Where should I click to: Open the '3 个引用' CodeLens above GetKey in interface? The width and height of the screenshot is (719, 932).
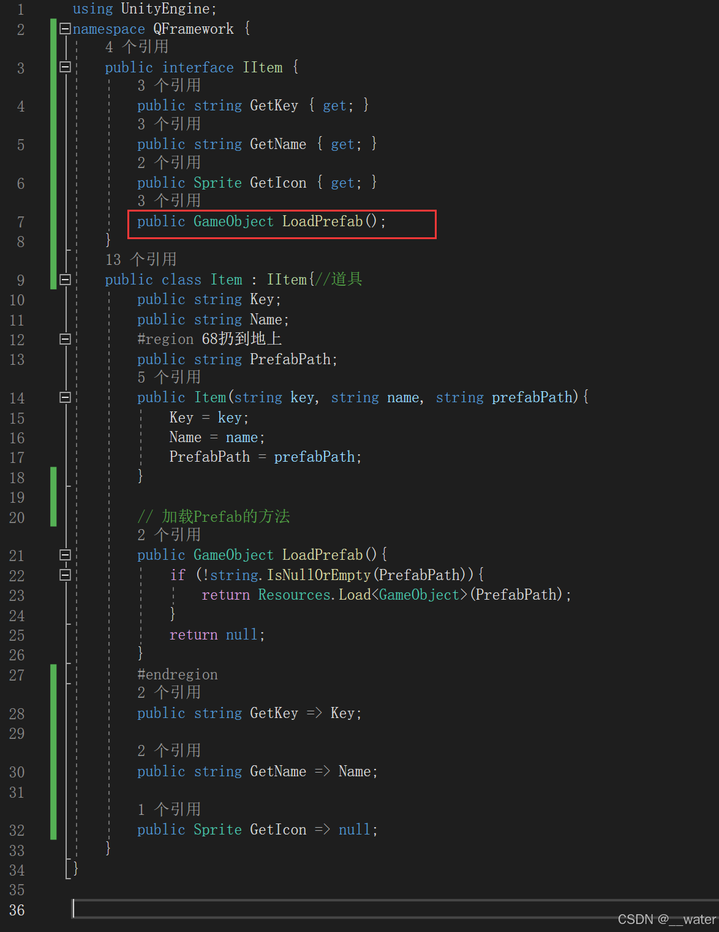pos(169,85)
